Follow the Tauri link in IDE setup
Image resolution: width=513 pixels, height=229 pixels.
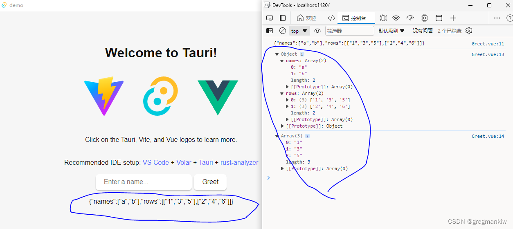(x=206, y=162)
